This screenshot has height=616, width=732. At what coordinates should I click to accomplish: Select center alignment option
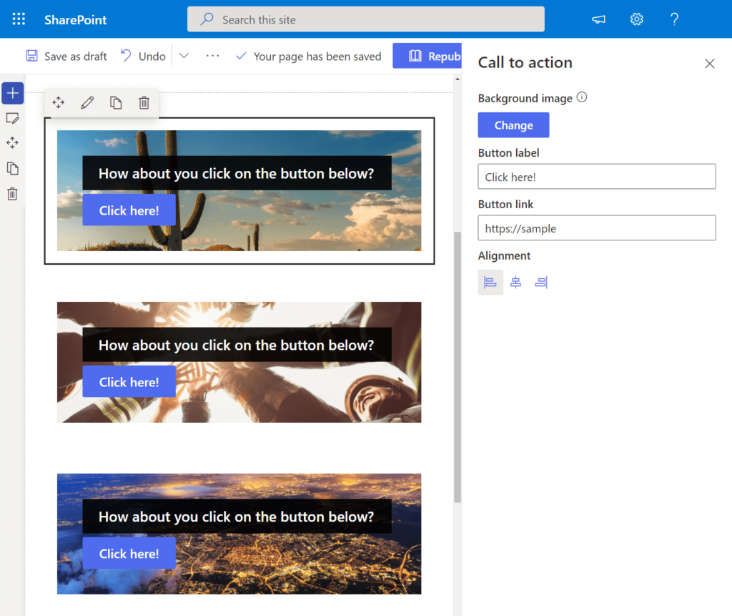point(515,283)
